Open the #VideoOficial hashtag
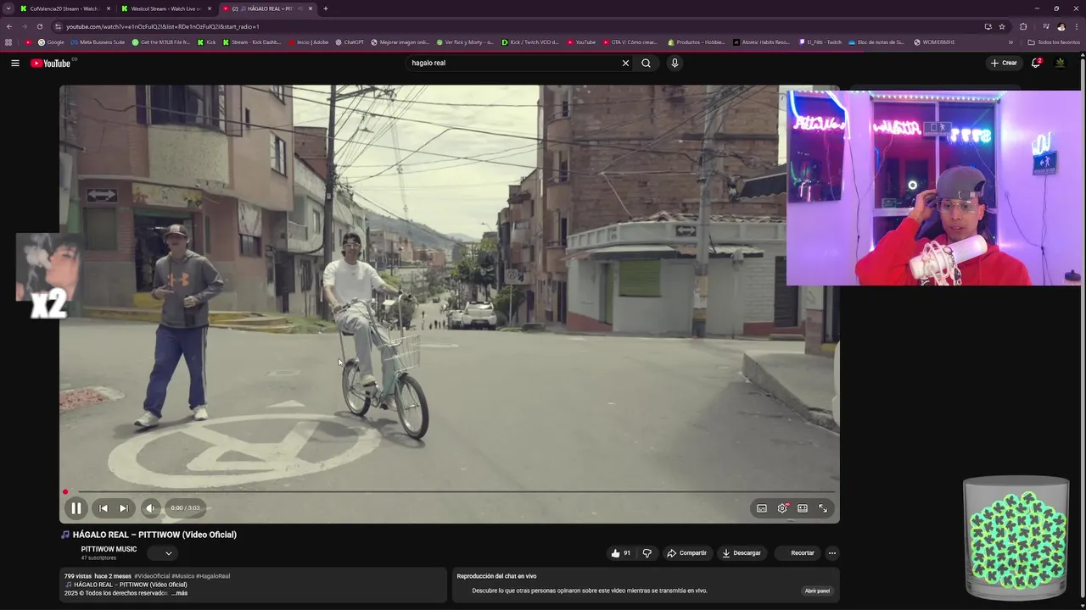The height and width of the screenshot is (610, 1086). point(152,576)
